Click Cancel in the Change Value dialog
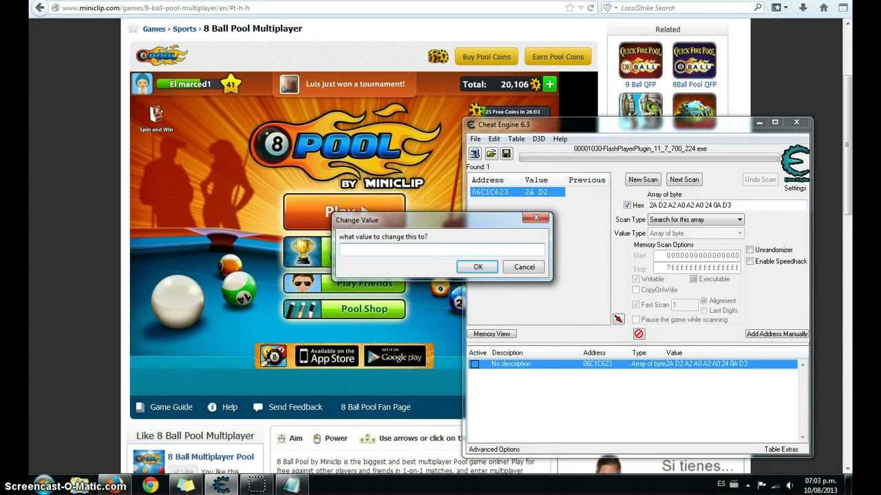 (x=524, y=267)
